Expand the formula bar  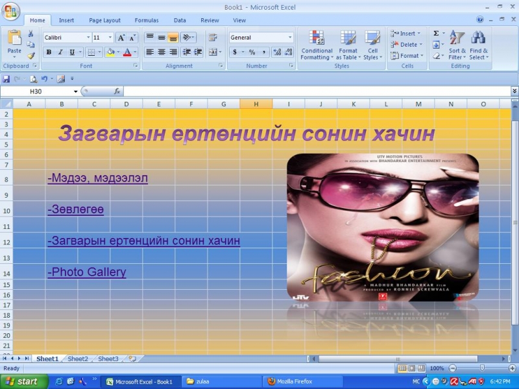click(x=514, y=91)
